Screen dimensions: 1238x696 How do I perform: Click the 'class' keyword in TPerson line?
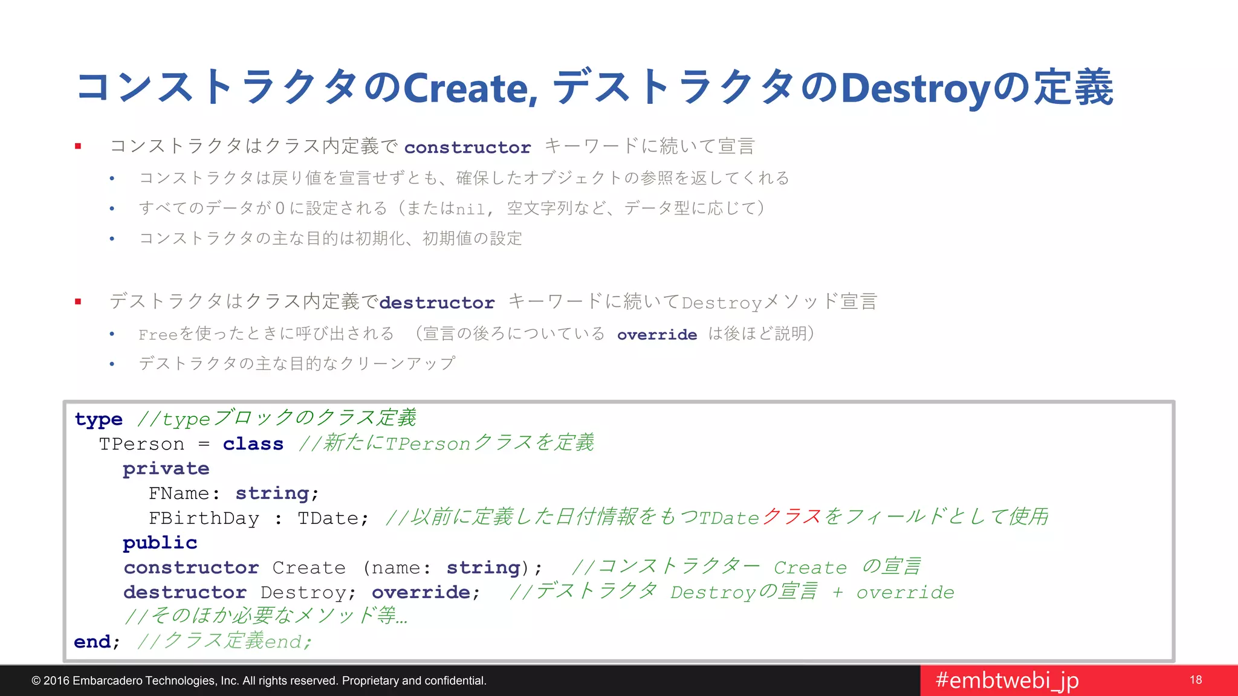point(253,444)
